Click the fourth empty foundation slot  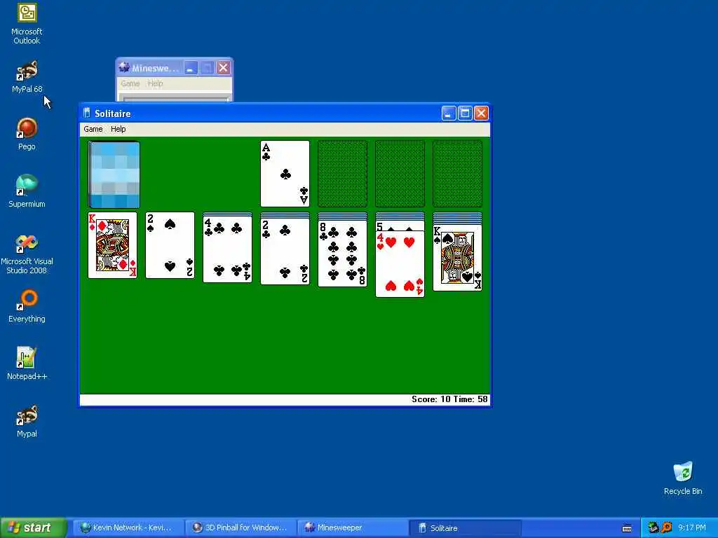[x=457, y=174]
